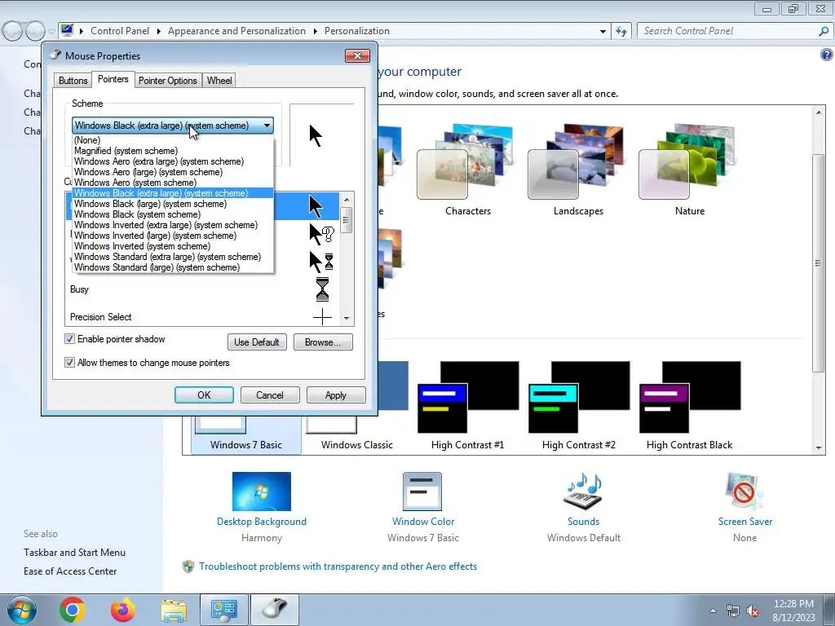835x626 pixels.
Task: Click Control Panel breadcrumb
Action: coord(120,31)
